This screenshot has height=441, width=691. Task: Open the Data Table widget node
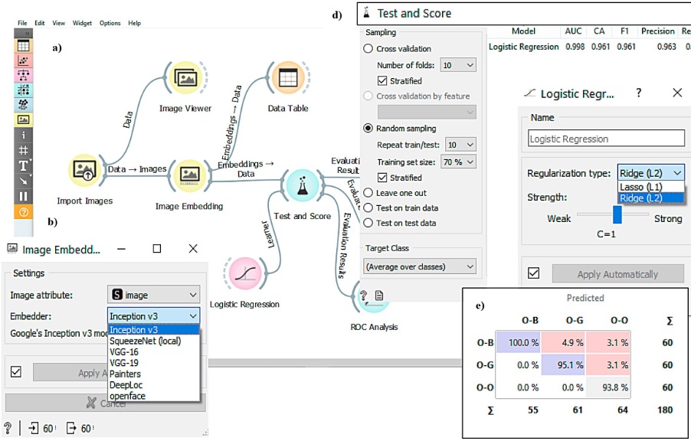coord(288,79)
